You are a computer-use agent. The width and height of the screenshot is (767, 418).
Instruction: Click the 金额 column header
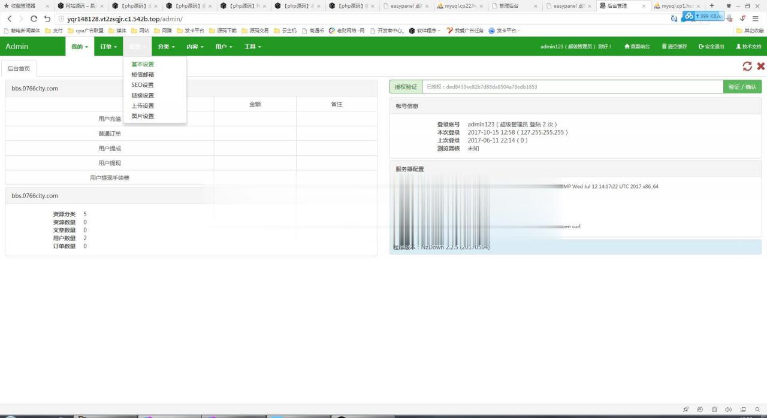coord(255,104)
